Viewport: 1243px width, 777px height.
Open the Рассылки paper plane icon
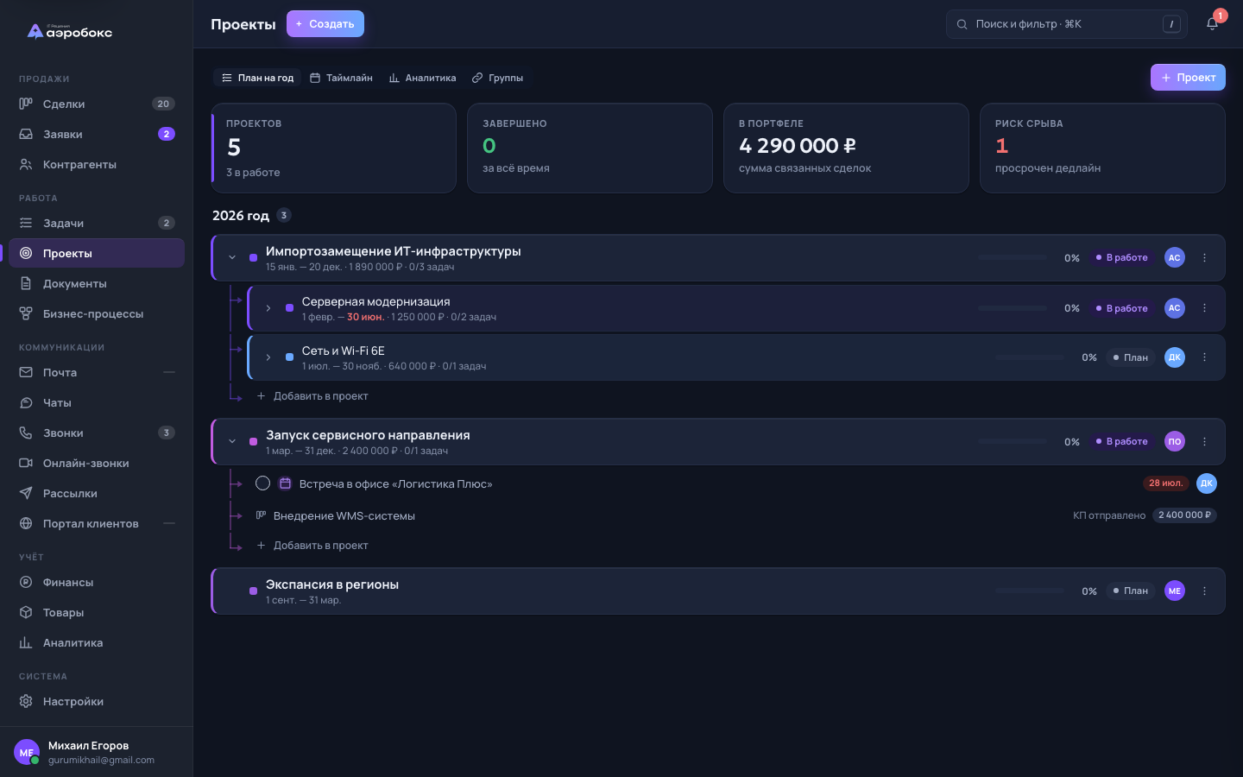click(x=26, y=493)
